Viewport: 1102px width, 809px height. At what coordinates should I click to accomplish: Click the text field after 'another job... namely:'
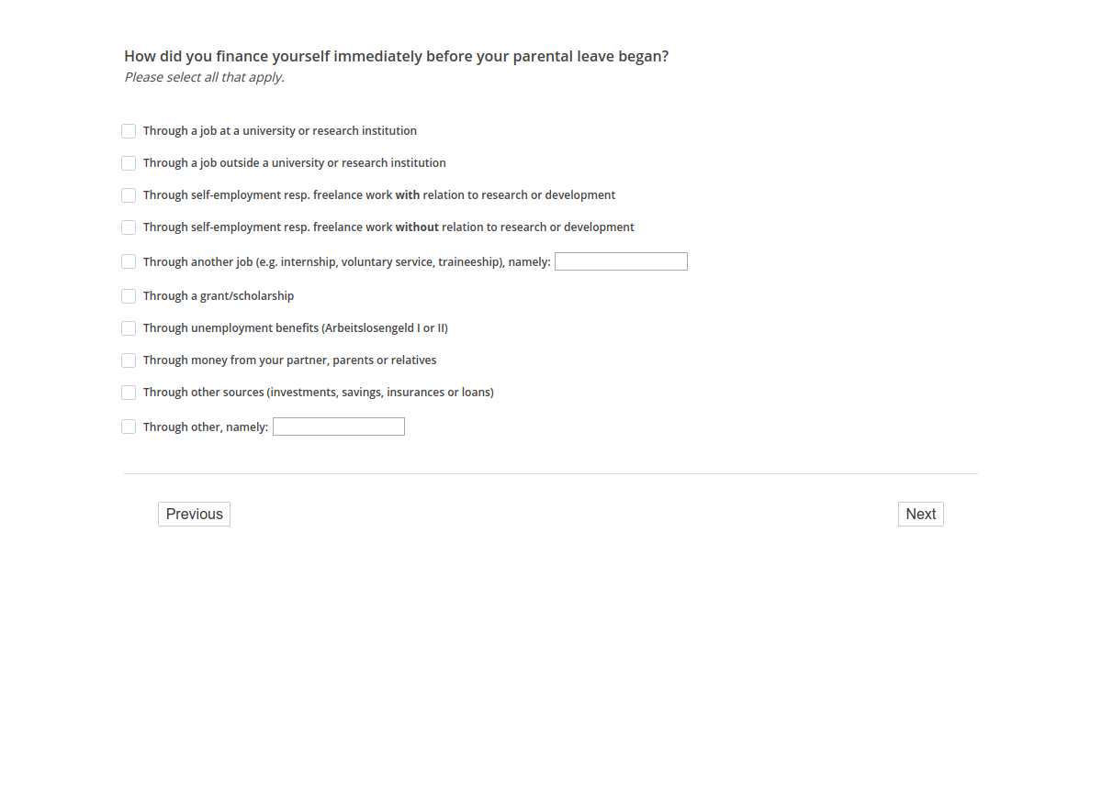(x=621, y=261)
